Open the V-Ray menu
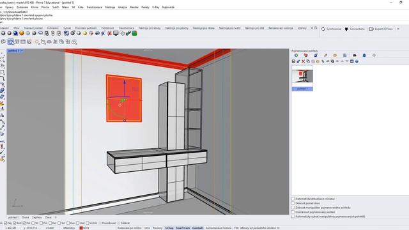The height and width of the screenshot is (230, 409). tap(156, 7)
